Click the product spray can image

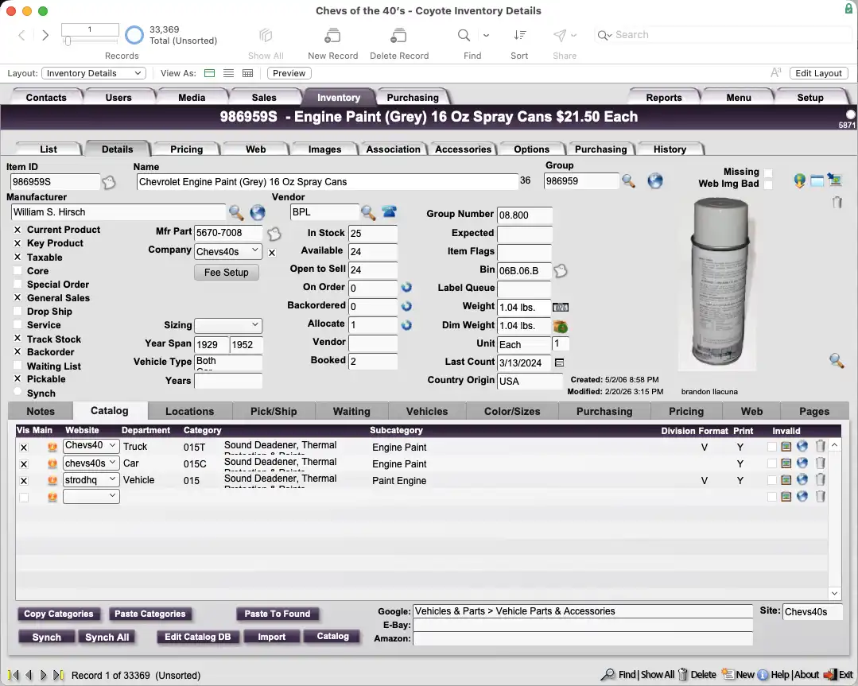719,283
